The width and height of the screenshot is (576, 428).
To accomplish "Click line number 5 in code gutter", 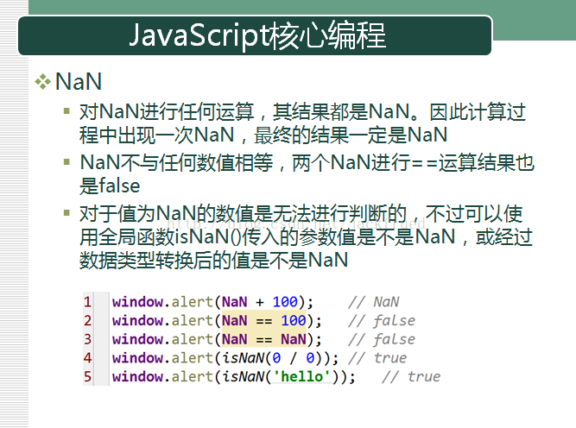I will 87,377.
